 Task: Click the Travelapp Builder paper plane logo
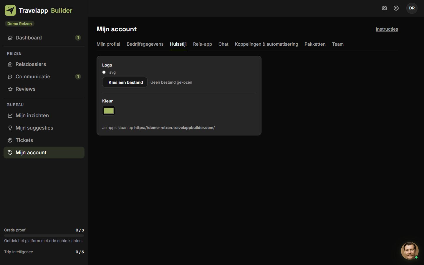point(10,10)
